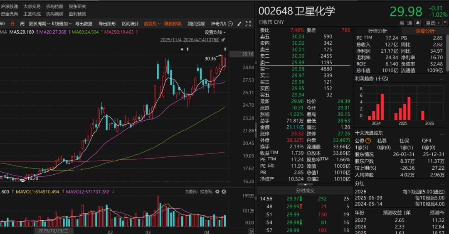Open 前复权 adjustment dropdown

[152, 24]
